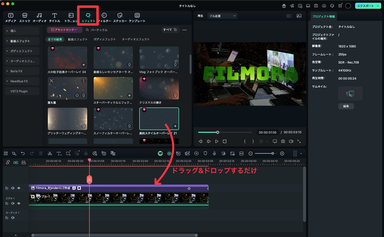Click the undo arrow in timeline toolbar

coord(23,153)
